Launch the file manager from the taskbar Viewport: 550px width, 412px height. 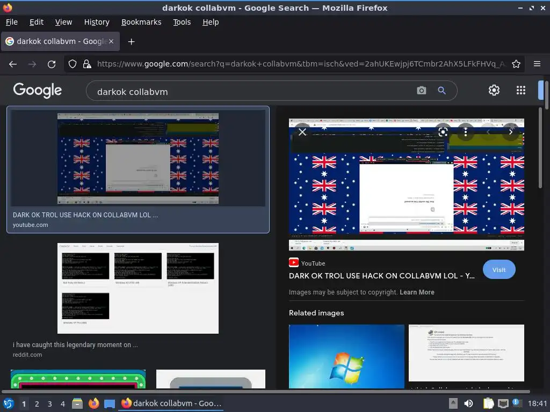[x=77, y=403]
